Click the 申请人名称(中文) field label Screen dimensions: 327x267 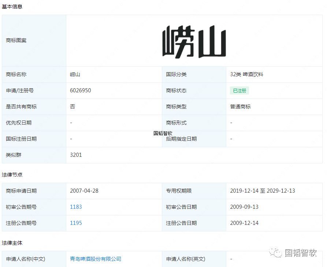click(x=26, y=259)
